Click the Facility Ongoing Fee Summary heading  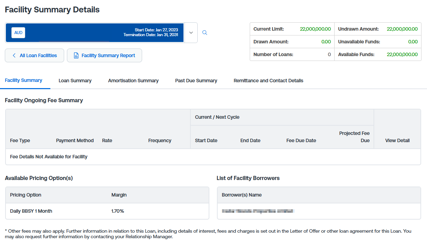44,100
